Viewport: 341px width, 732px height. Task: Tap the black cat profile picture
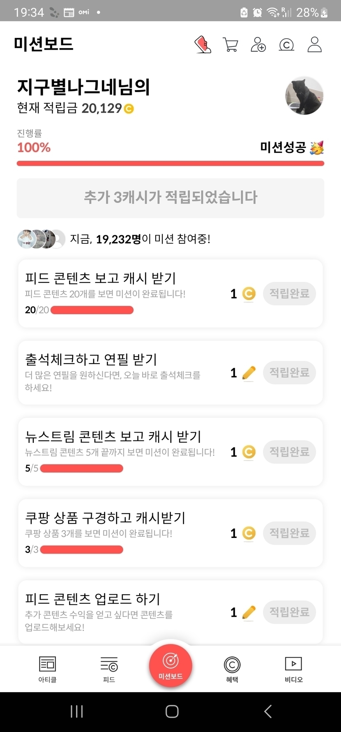point(304,96)
